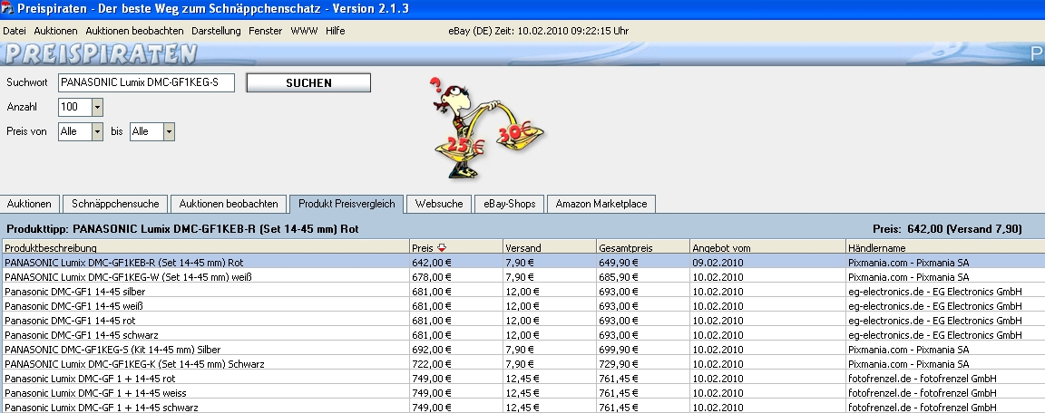
Task: Open the Fenster menu
Action: pyautogui.click(x=265, y=31)
